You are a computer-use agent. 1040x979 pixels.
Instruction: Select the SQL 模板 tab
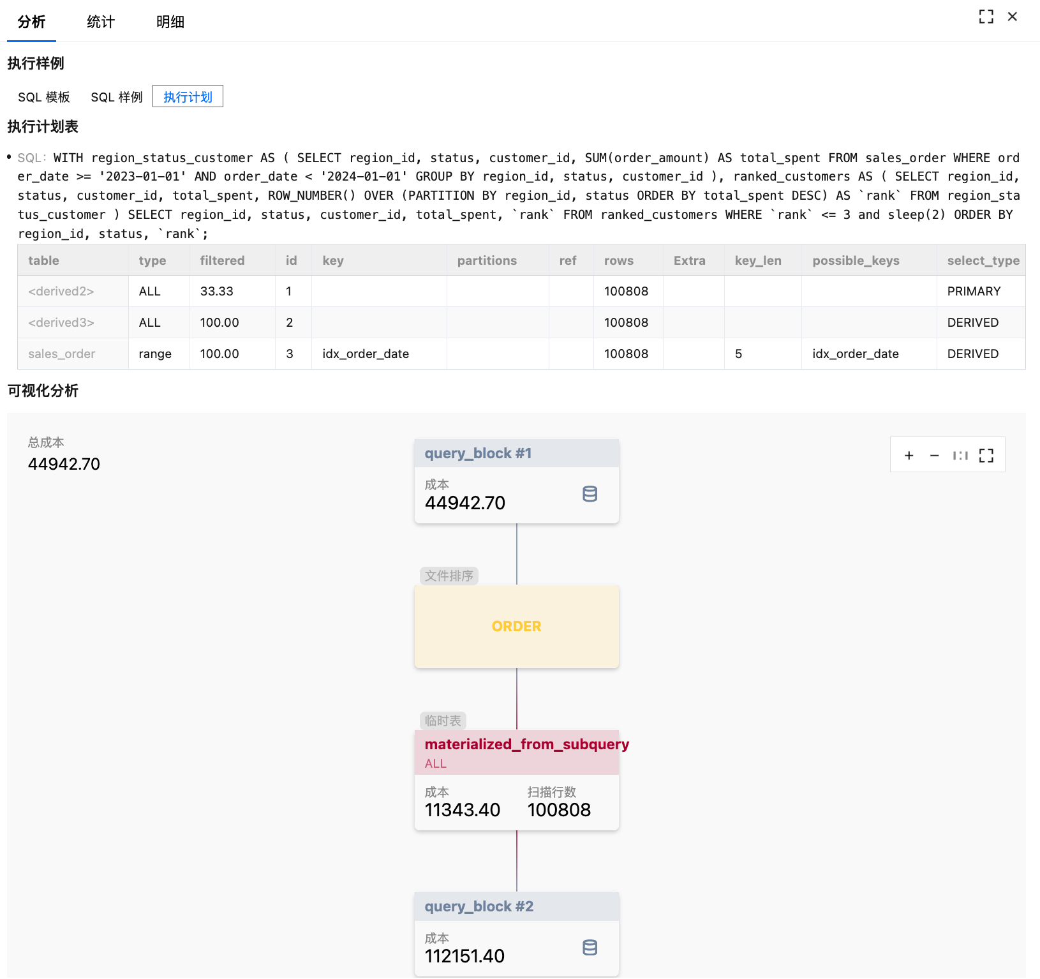click(x=44, y=97)
